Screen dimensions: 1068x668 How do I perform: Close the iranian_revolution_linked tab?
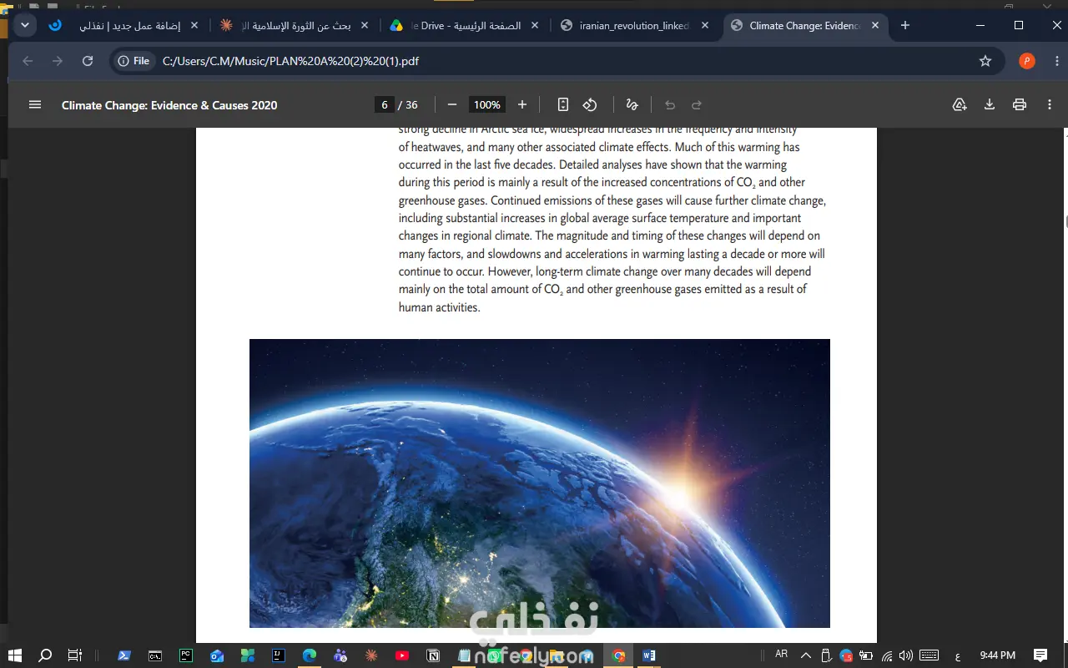tap(706, 25)
